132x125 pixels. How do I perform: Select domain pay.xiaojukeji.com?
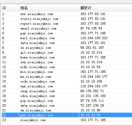(36, 33)
